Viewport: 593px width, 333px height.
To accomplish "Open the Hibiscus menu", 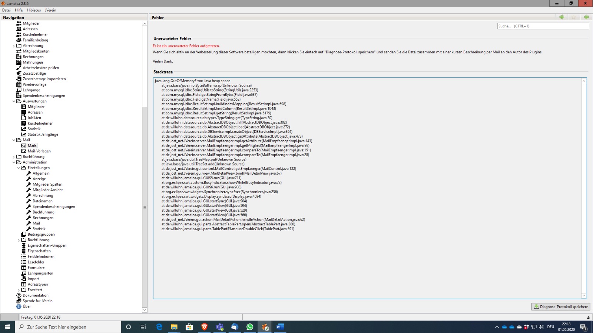I will click(x=34, y=10).
